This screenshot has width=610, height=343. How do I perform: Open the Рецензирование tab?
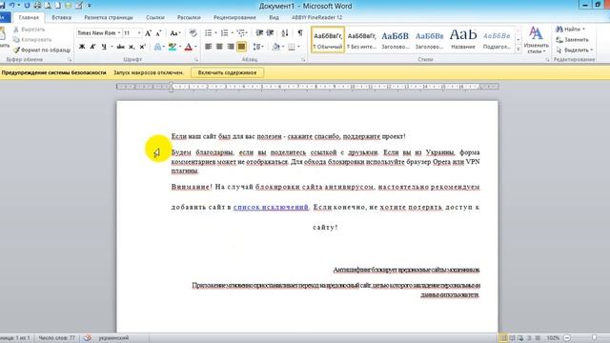[x=234, y=17]
